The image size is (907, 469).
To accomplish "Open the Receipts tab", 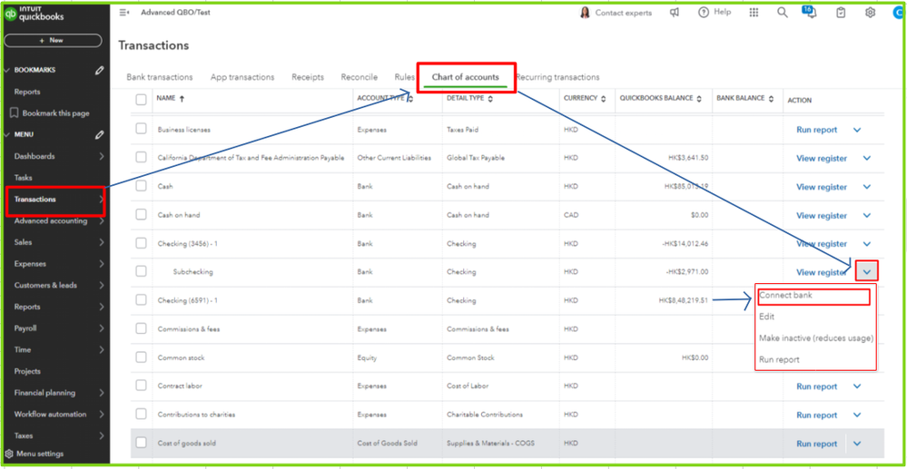I will point(308,77).
